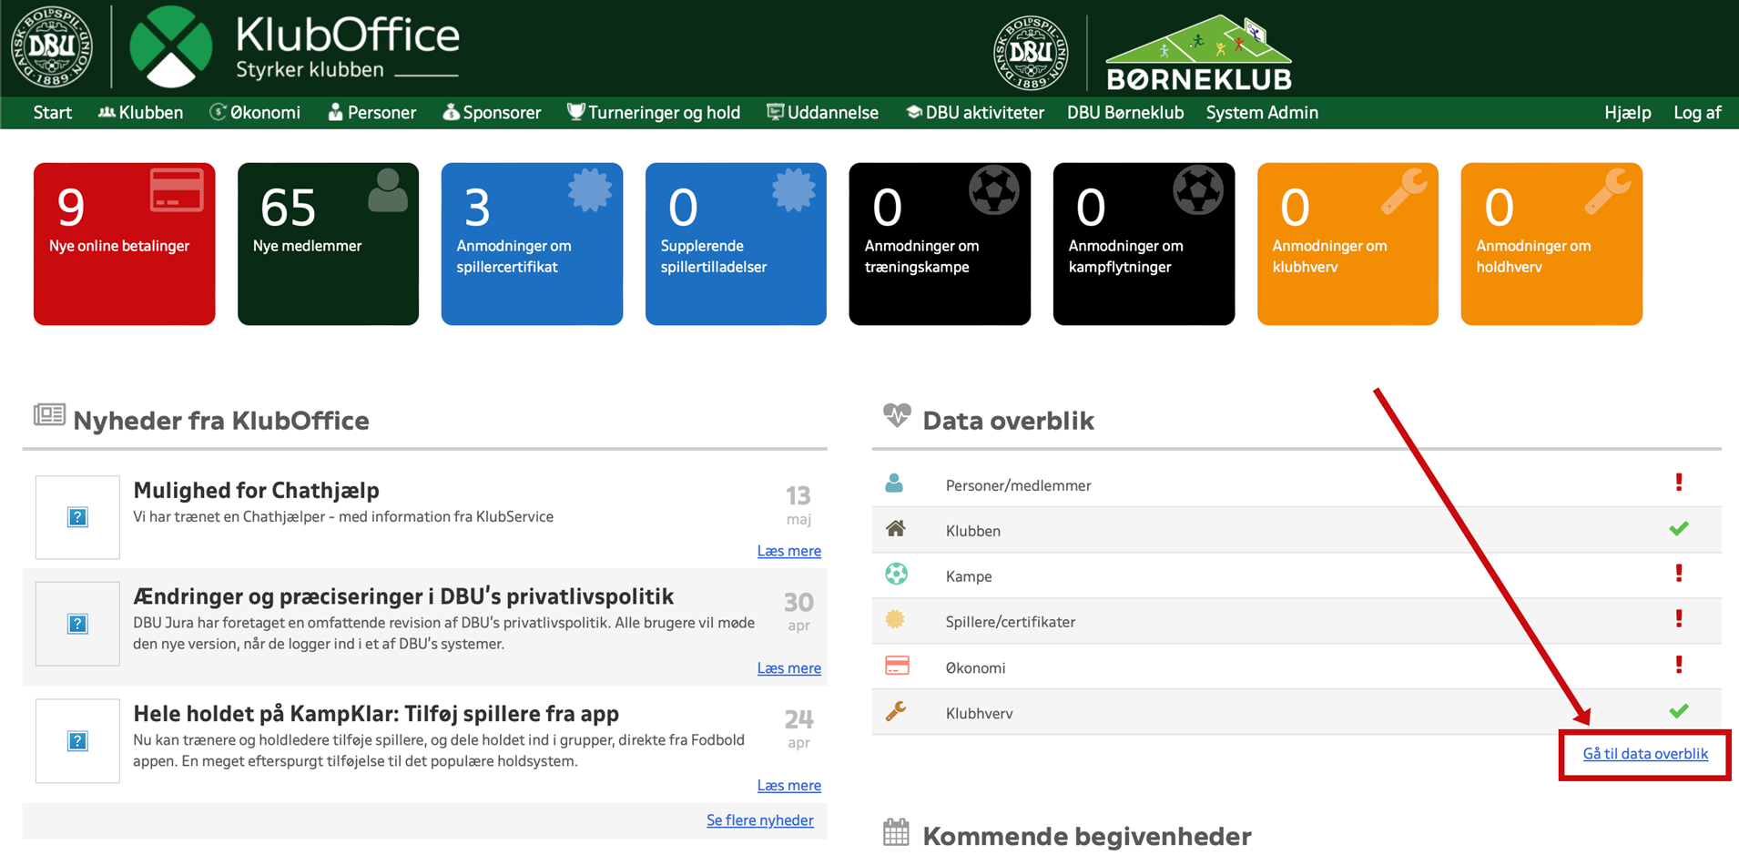
Task: Click the KlubOffice green cross logo
Action: [171, 46]
